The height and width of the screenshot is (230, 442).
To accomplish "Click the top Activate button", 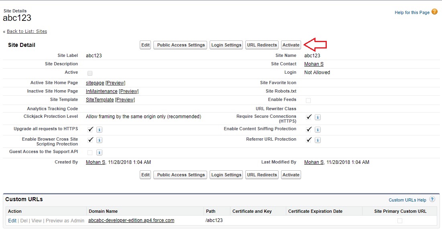I will pos(291,45).
